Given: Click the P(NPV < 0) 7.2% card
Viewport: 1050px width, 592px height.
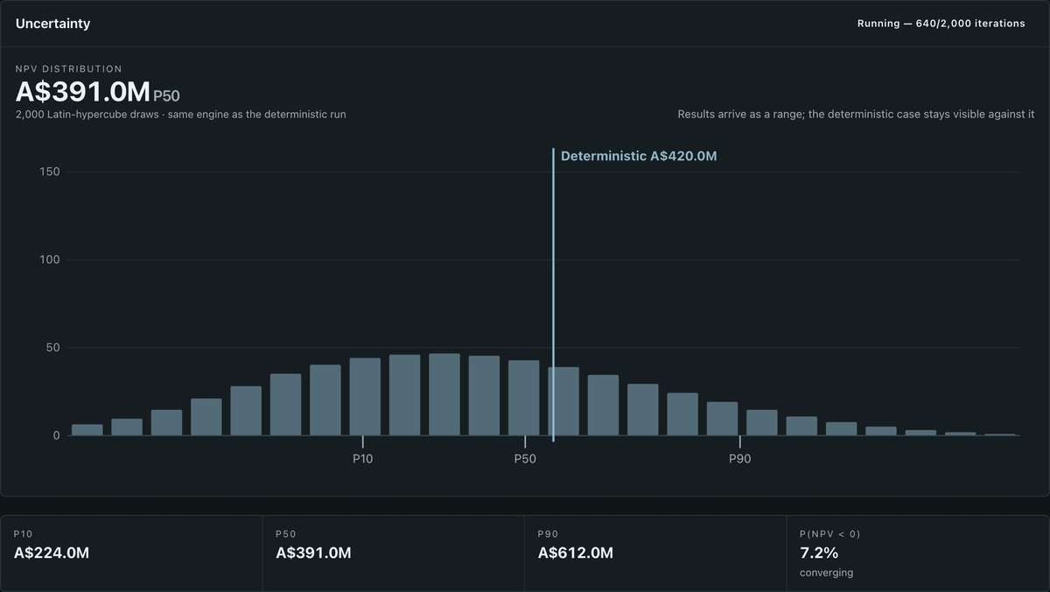Looking at the screenshot, I should tap(918, 553).
